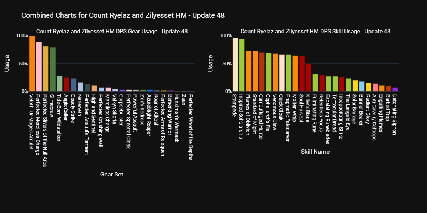Image resolution: width=427 pixels, height=213 pixels.
Task: Select the Tide-Born Wildstalker bar
Action: (x=60, y=84)
